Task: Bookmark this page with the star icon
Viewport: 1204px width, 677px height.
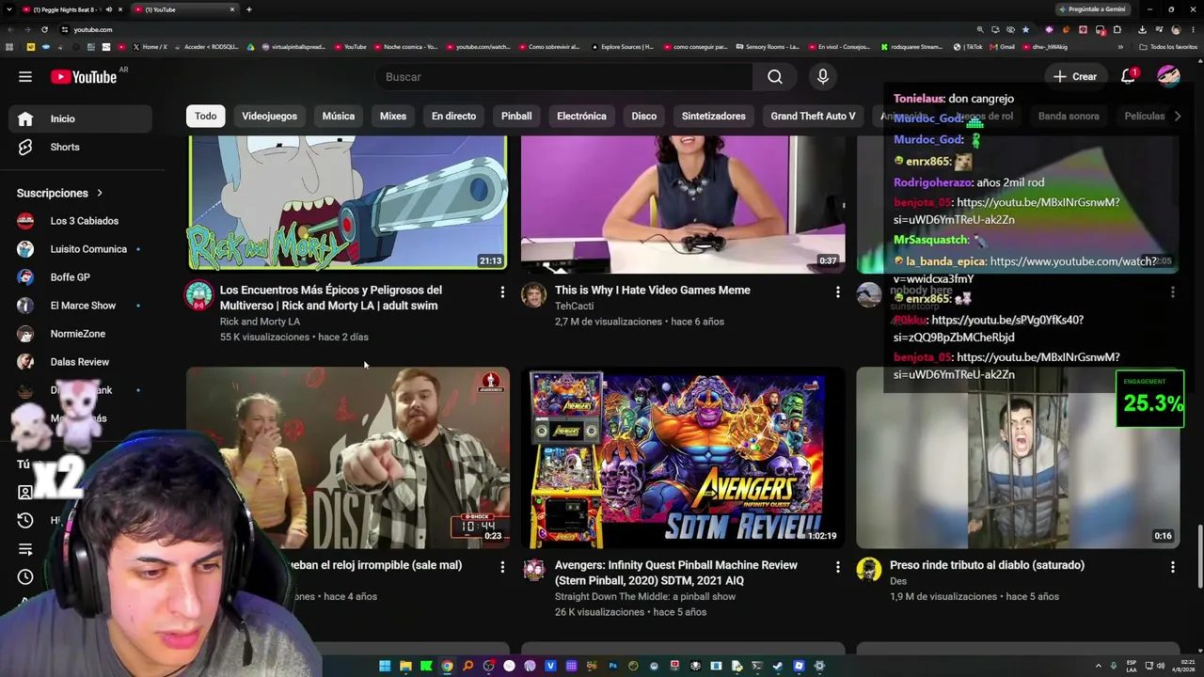Action: pyautogui.click(x=1025, y=29)
